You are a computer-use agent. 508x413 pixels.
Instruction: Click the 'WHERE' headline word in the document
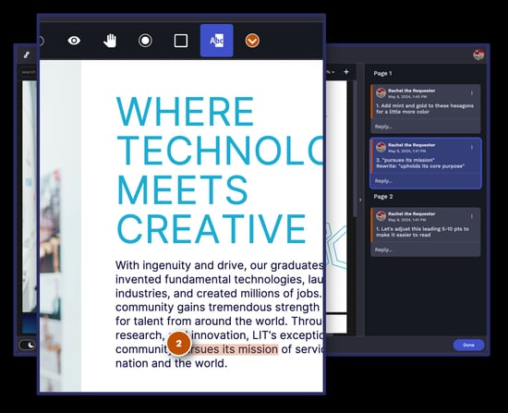point(186,111)
